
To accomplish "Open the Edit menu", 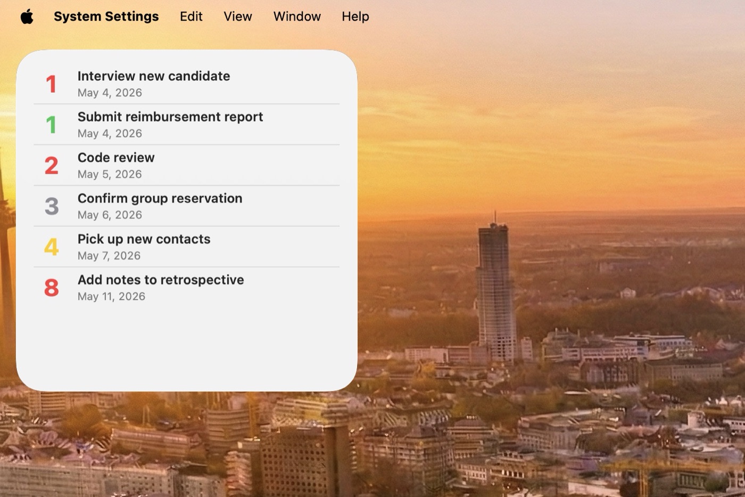I will pyautogui.click(x=191, y=17).
